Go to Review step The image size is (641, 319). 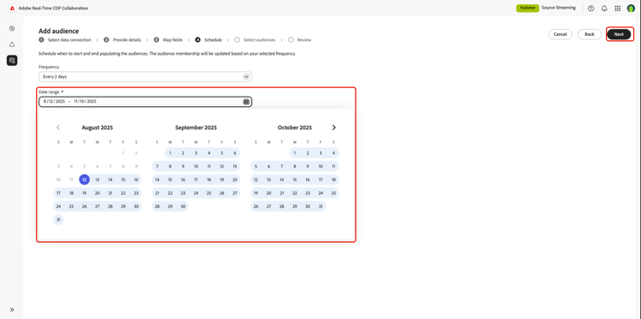[x=300, y=40]
